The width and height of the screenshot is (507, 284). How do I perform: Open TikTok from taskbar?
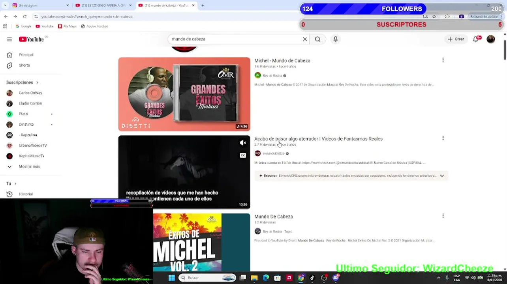[x=312, y=278]
